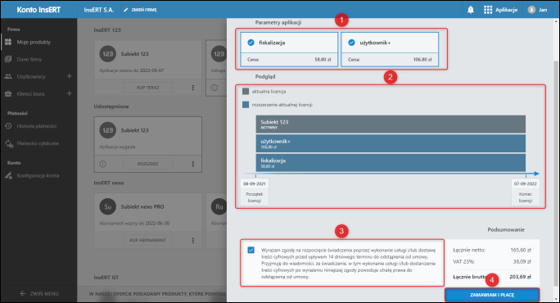
Task: Click the 07-09-2022 license end date
Action: click(x=525, y=183)
